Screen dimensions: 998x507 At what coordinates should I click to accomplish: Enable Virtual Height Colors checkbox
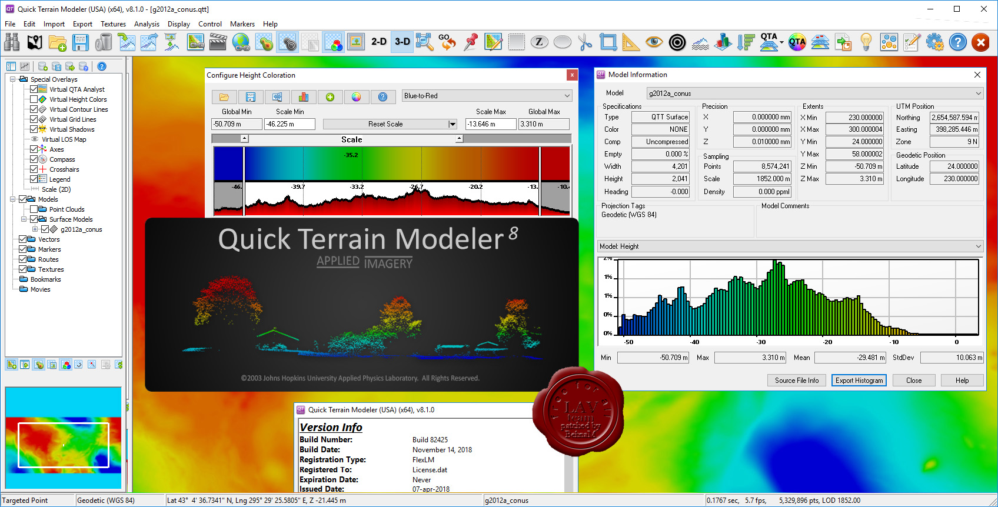coord(34,99)
